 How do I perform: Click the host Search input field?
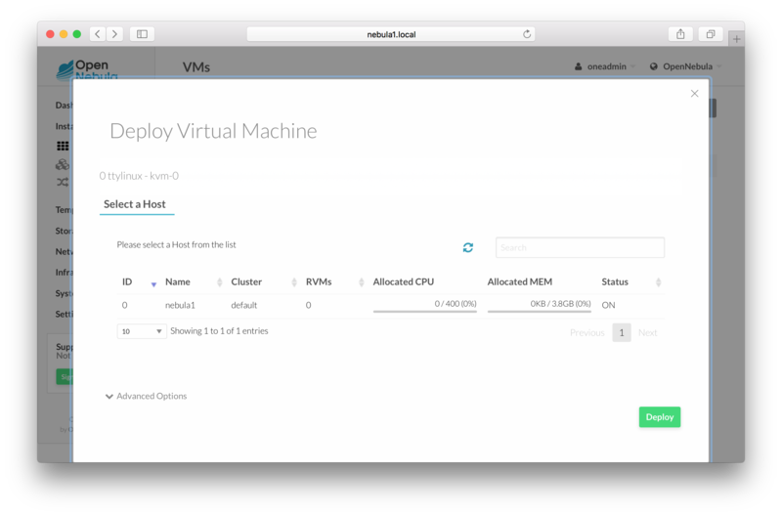tap(580, 247)
